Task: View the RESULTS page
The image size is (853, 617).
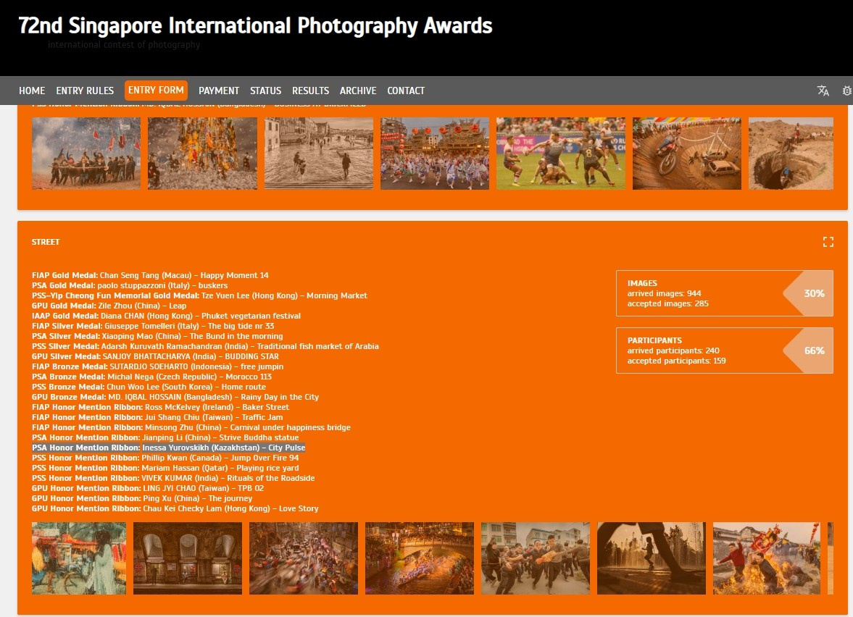Action: [310, 91]
